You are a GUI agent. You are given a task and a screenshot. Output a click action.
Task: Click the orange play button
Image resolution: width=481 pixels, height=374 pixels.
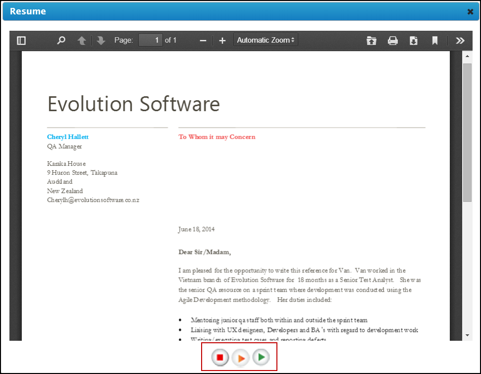[x=241, y=358]
